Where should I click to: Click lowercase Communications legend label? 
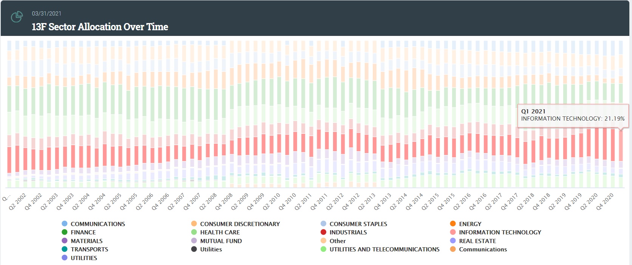483,249
